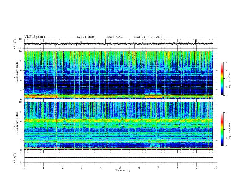The image size is (243, 188).
Task: Click the "station=GAK" label
Action: pos(114,37)
